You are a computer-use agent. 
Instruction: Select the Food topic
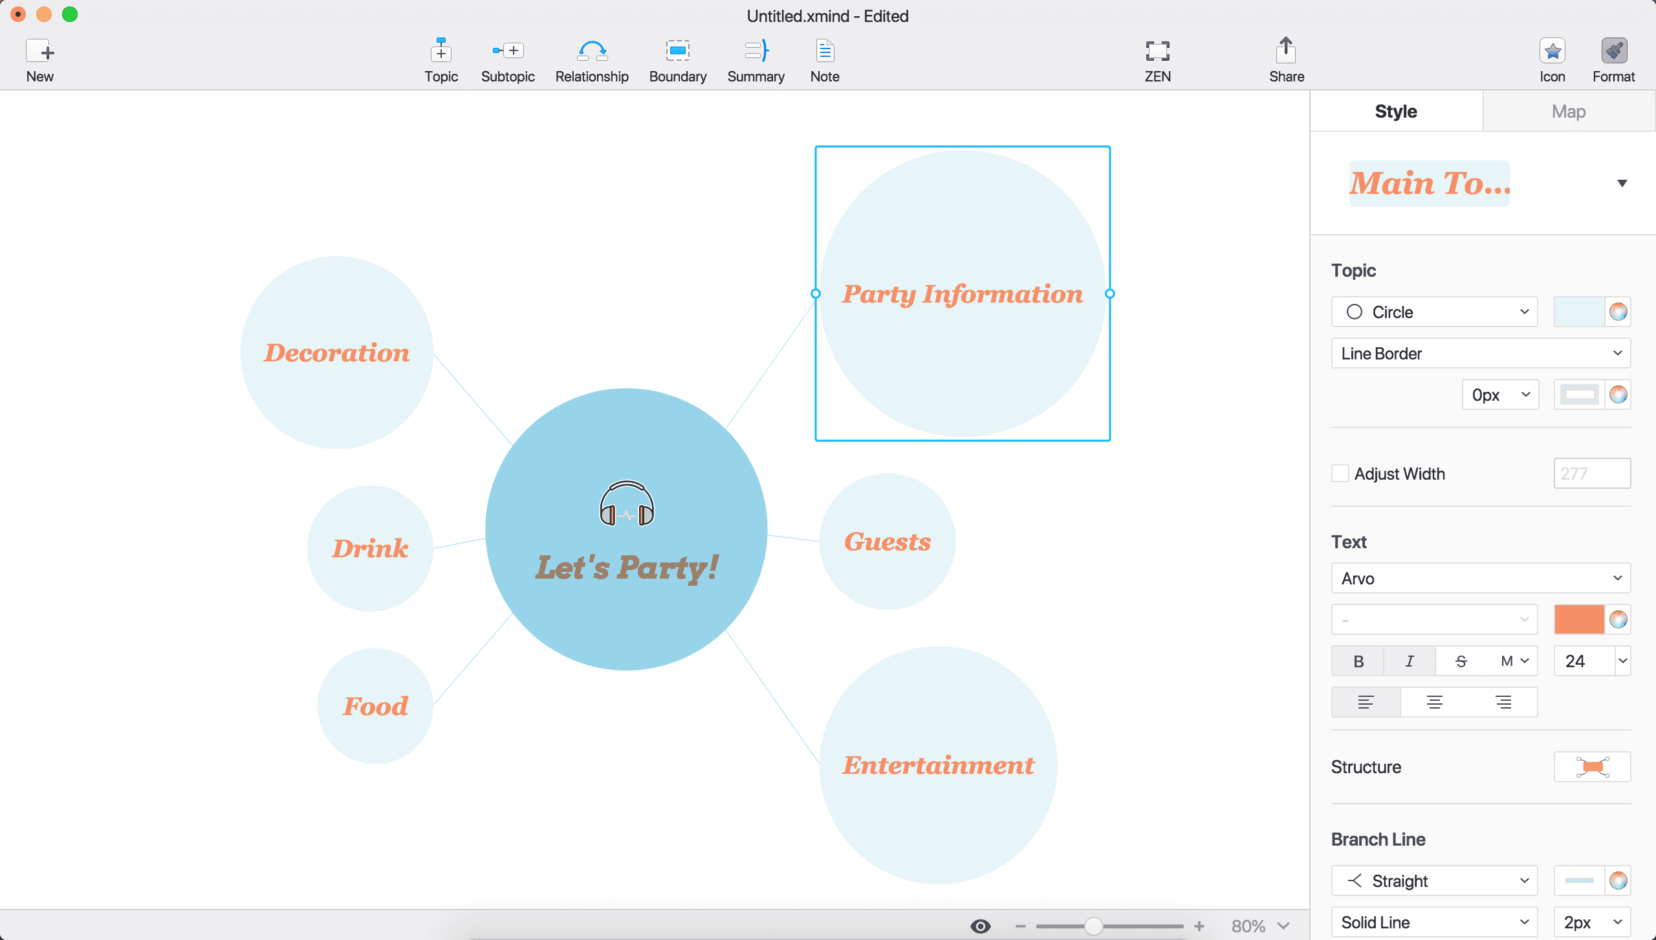(375, 705)
